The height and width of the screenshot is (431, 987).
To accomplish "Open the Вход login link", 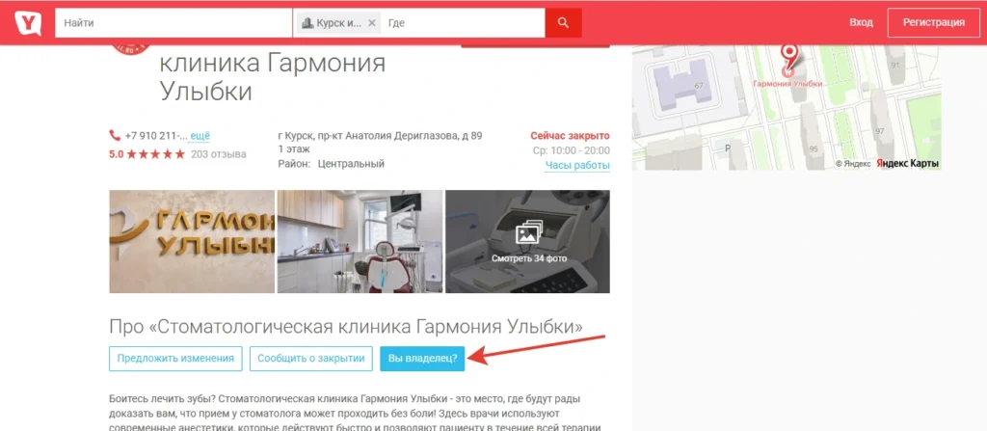I will click(x=861, y=23).
